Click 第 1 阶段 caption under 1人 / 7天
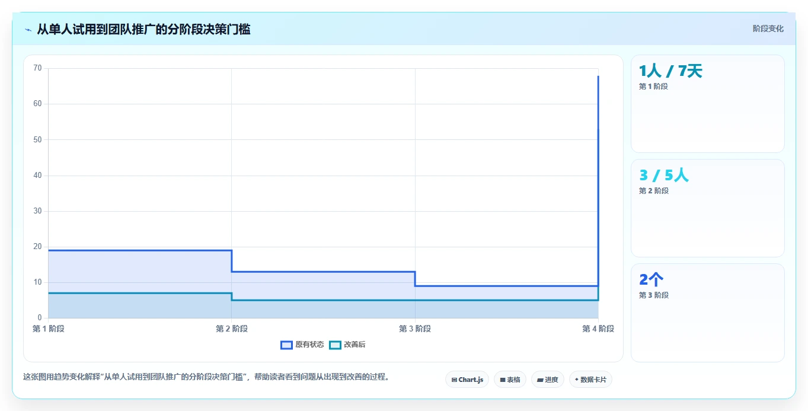The image size is (808, 411). coord(653,87)
